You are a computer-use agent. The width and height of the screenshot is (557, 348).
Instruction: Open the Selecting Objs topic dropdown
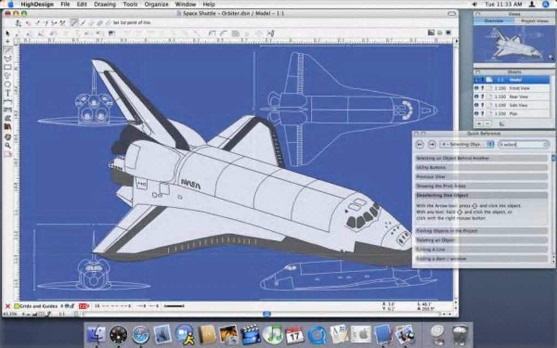click(467, 145)
